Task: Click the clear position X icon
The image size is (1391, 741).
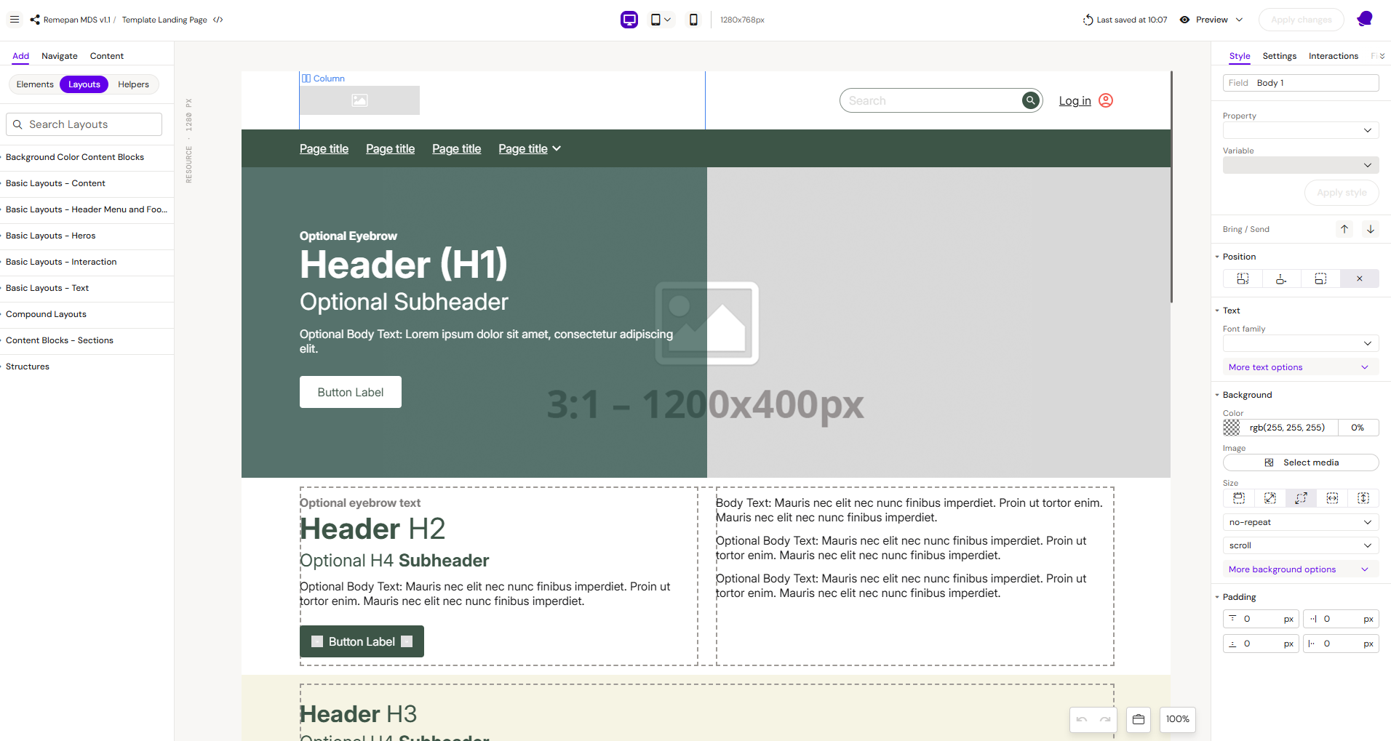Action: point(1359,279)
